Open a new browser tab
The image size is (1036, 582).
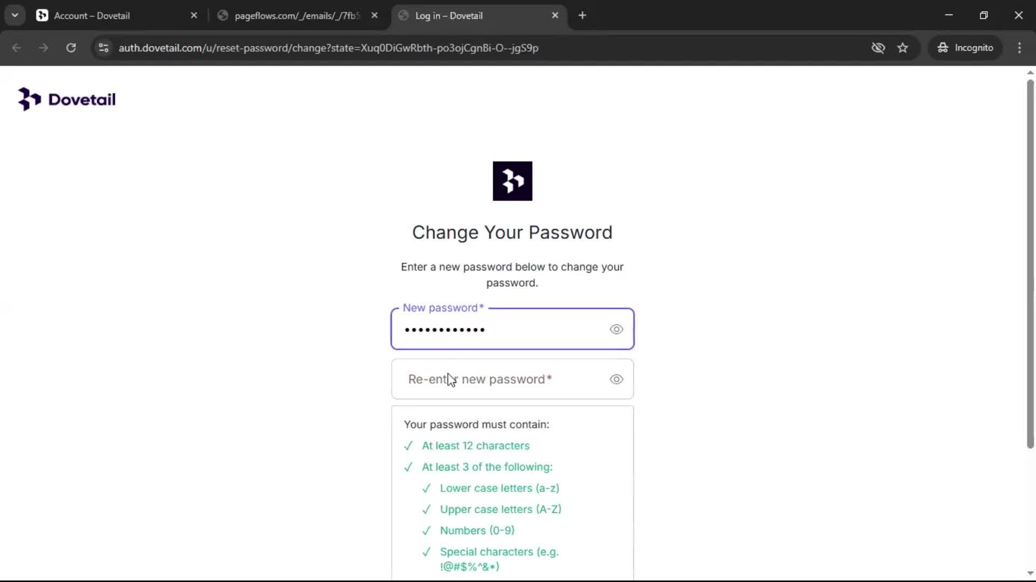(x=582, y=16)
